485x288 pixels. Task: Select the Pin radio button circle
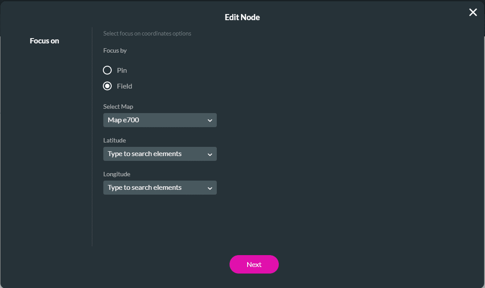coord(107,70)
